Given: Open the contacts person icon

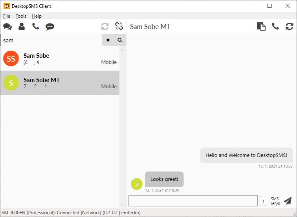Looking at the screenshot, I should coord(22,27).
